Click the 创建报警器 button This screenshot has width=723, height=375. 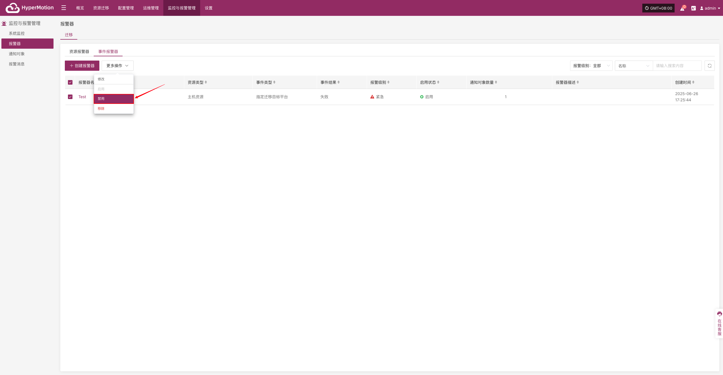pos(82,66)
